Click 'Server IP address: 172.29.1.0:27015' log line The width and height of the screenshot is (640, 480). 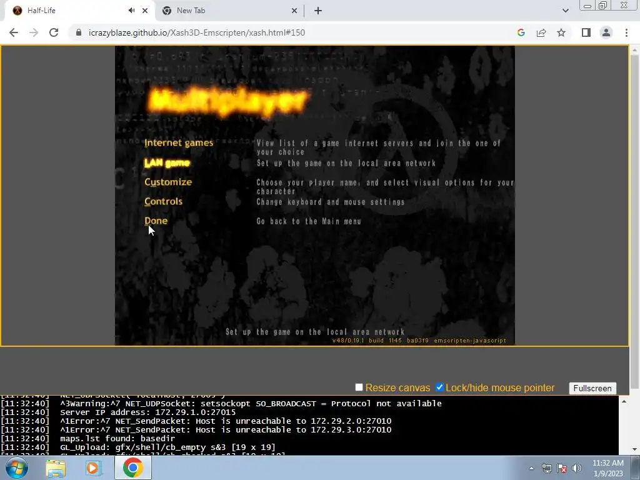pyautogui.click(x=147, y=412)
